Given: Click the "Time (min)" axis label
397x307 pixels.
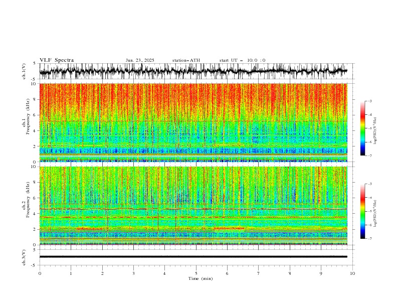Looking at the screenshot, I should tap(201, 278).
